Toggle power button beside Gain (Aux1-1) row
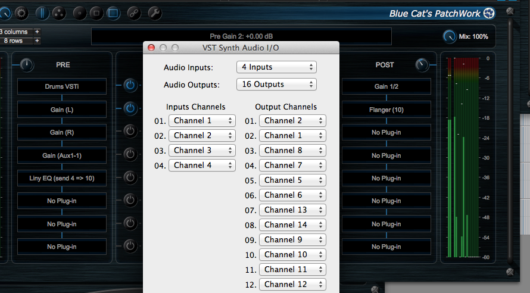 pos(130,154)
